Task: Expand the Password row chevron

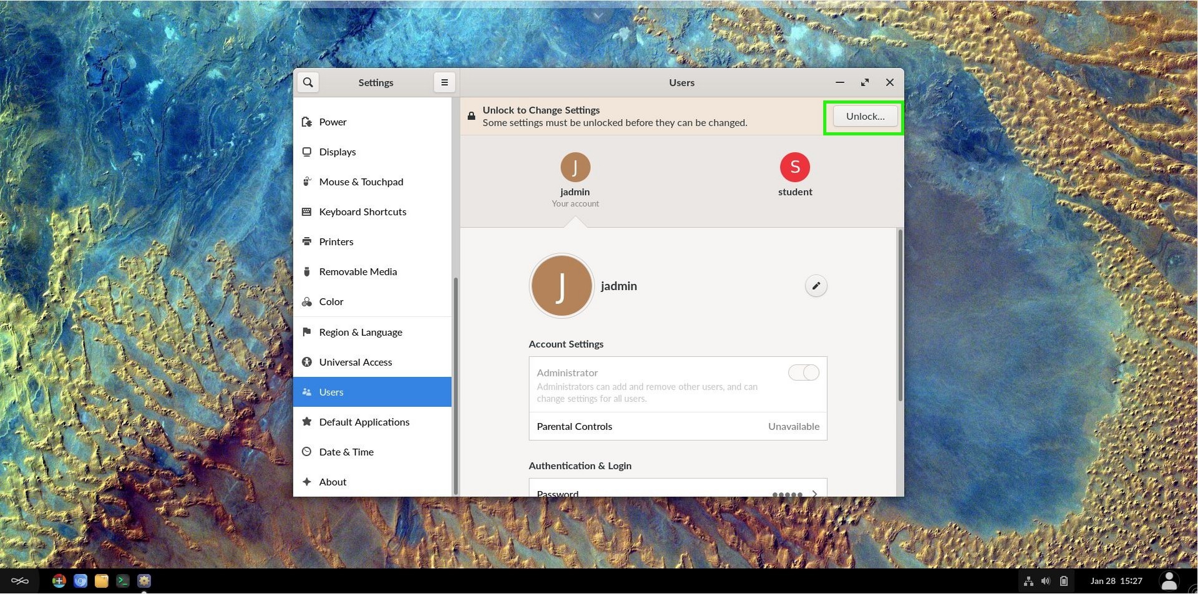Action: point(815,494)
